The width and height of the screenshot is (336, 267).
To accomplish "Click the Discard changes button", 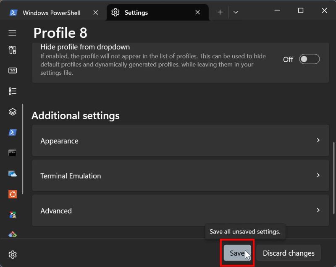I will click(289, 253).
